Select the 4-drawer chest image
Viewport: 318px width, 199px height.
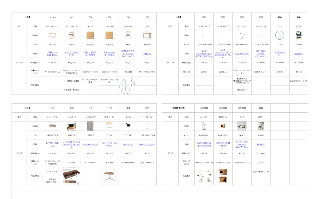(90, 35)
